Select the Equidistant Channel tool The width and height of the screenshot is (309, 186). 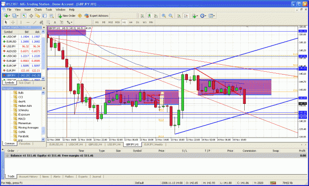(x=41, y=22)
